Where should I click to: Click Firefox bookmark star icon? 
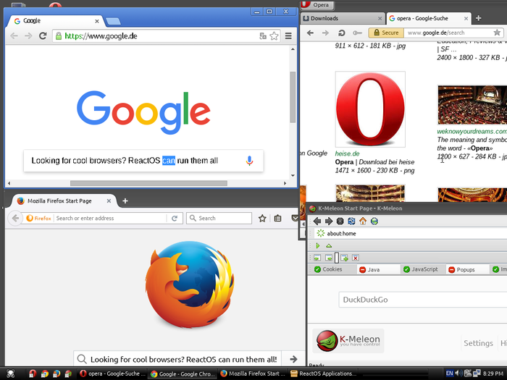pyautogui.click(x=262, y=219)
